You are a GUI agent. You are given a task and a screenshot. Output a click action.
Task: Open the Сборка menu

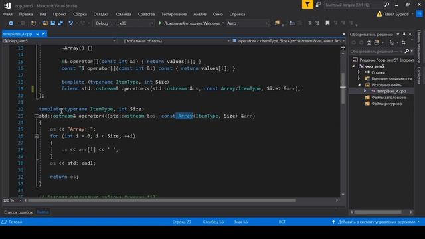[80, 14]
